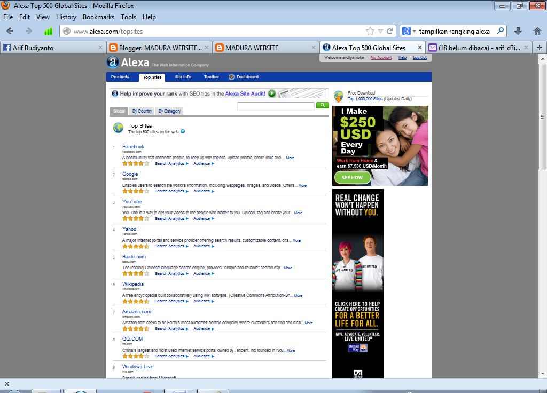Image resolution: width=547 pixels, height=393 pixels.
Task: Click the address bar URL field
Action: pos(218,32)
